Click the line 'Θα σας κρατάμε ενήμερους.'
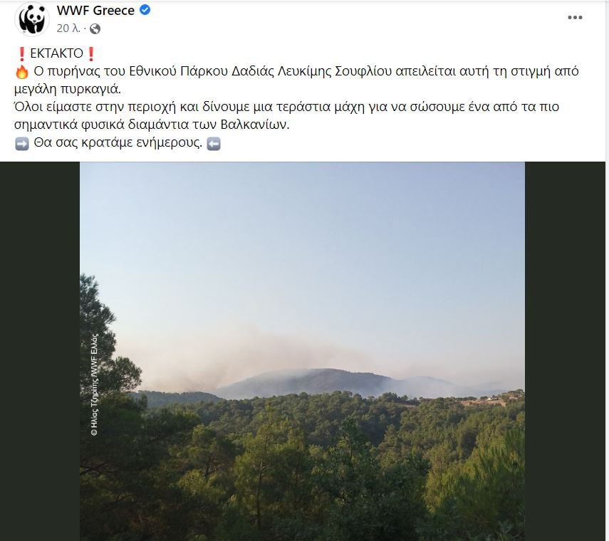609x541 pixels. coord(118,143)
